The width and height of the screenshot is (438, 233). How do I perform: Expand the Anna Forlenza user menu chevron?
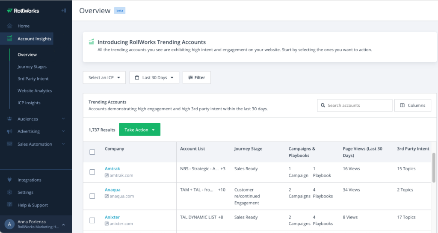click(63, 224)
